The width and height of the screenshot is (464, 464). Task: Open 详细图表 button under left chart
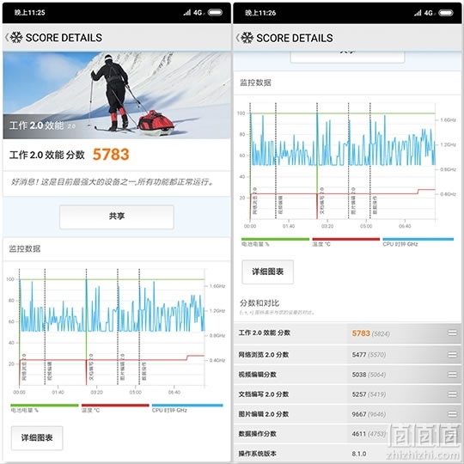[x=37, y=437]
